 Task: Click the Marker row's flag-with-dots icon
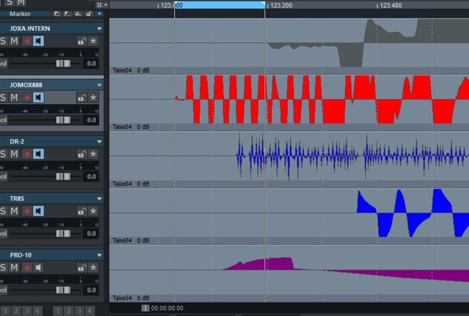pos(68,14)
